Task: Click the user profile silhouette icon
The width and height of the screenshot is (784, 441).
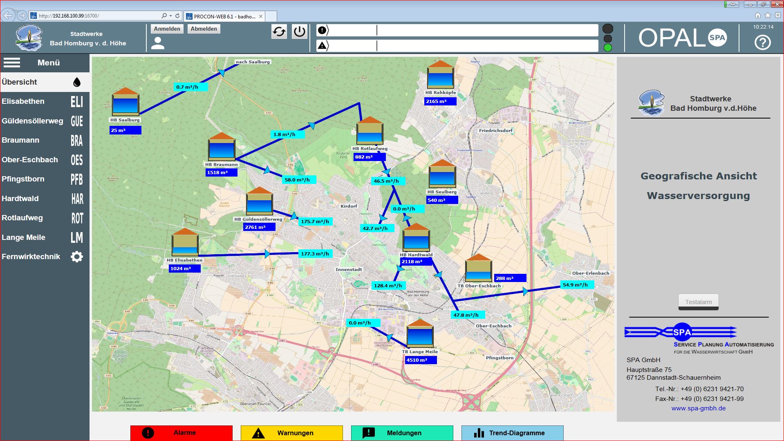Action: coord(158,43)
